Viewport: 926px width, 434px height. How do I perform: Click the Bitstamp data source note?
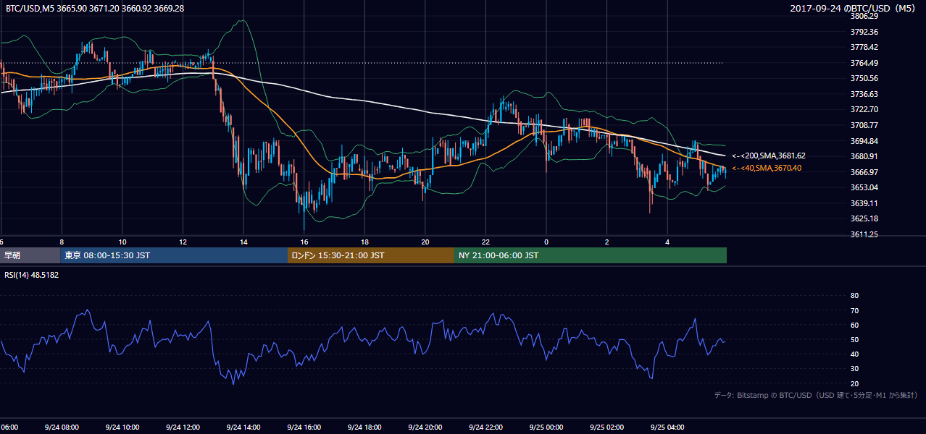[816, 395]
